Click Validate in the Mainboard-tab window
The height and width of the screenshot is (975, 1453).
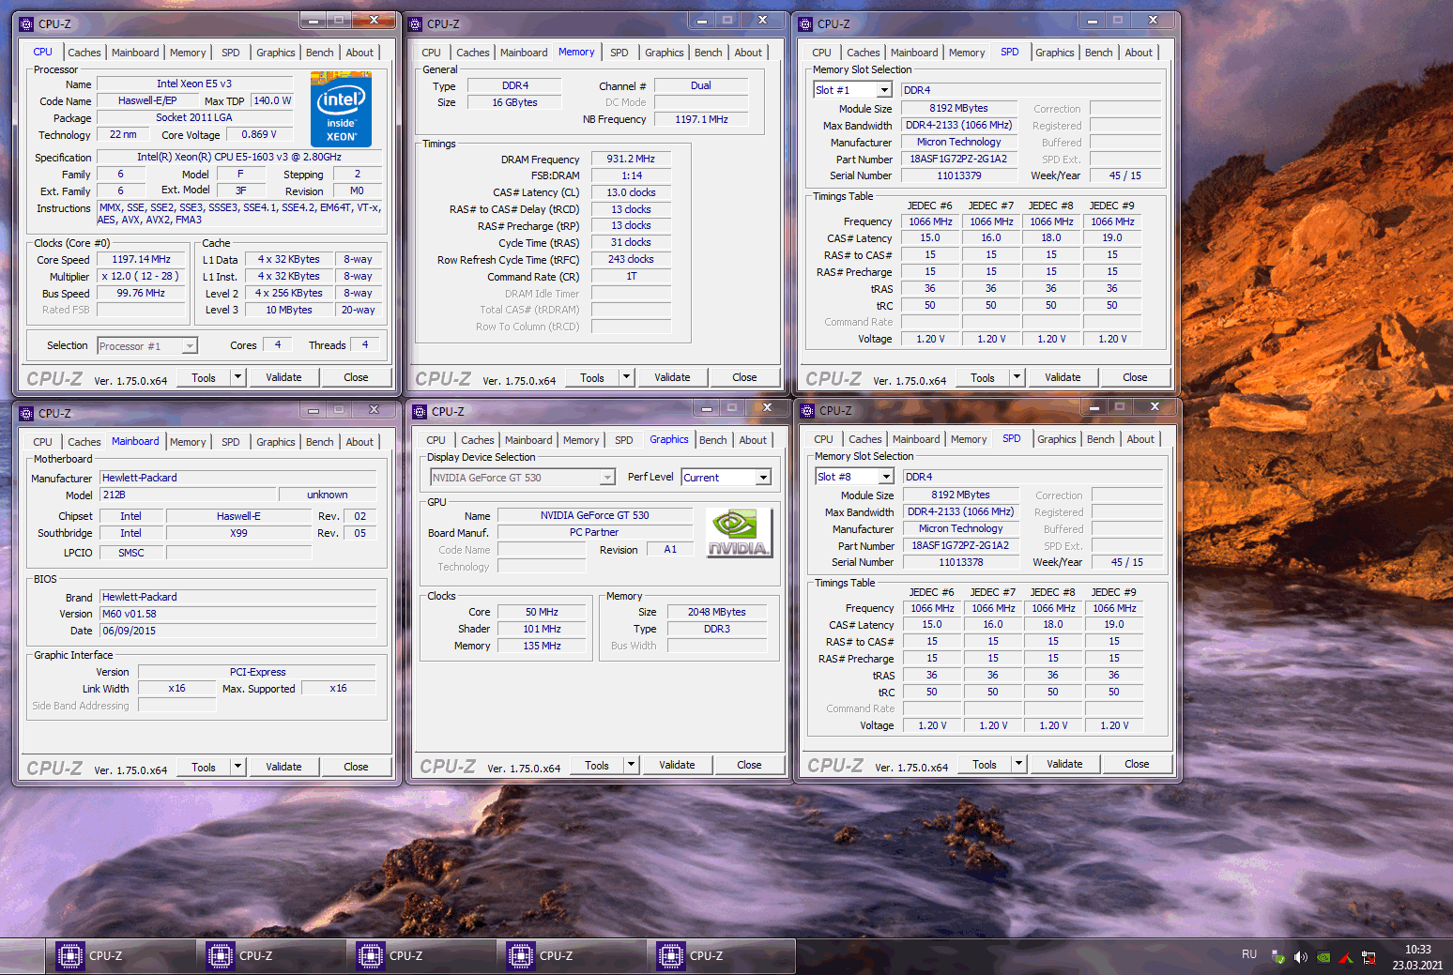pos(283,767)
